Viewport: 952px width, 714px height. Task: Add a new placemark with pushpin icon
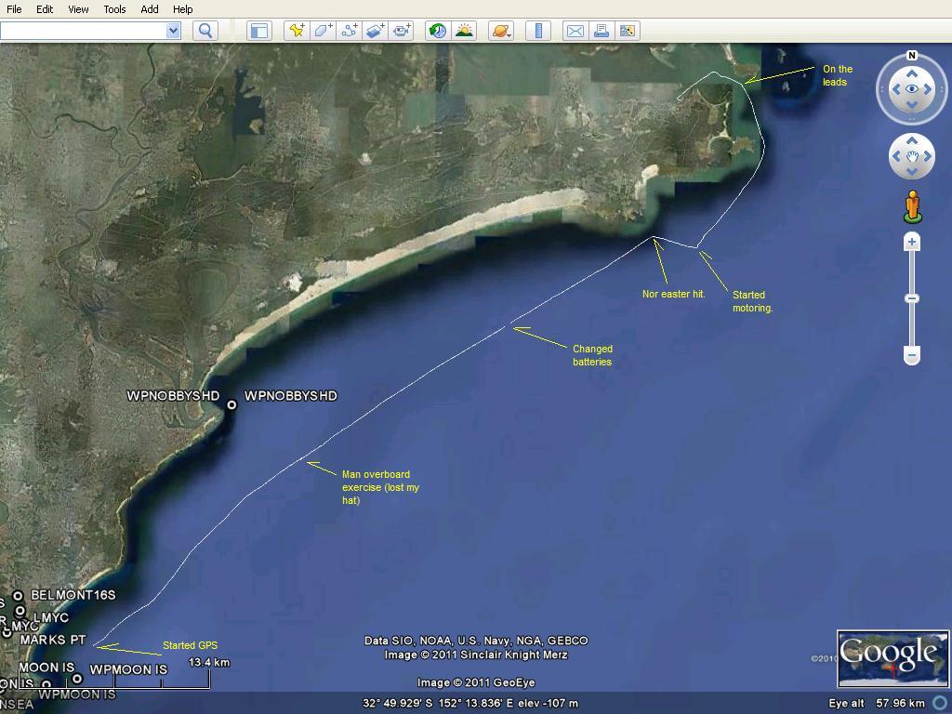pyautogui.click(x=297, y=31)
